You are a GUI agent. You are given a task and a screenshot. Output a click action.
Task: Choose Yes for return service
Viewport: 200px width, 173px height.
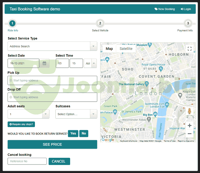coord(73,133)
